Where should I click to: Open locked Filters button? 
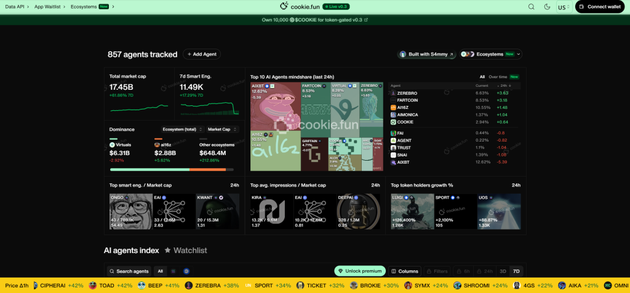pyautogui.click(x=437, y=271)
